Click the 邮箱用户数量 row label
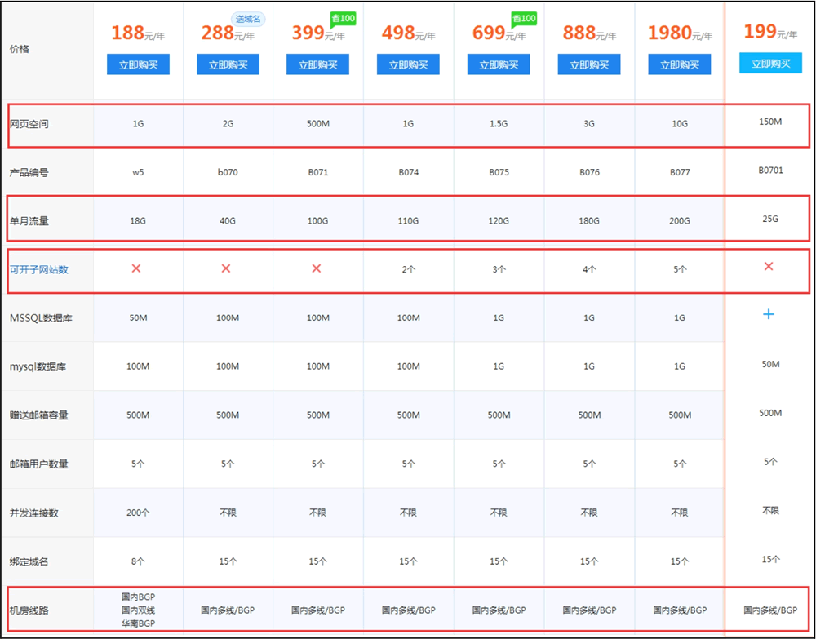 (39, 464)
